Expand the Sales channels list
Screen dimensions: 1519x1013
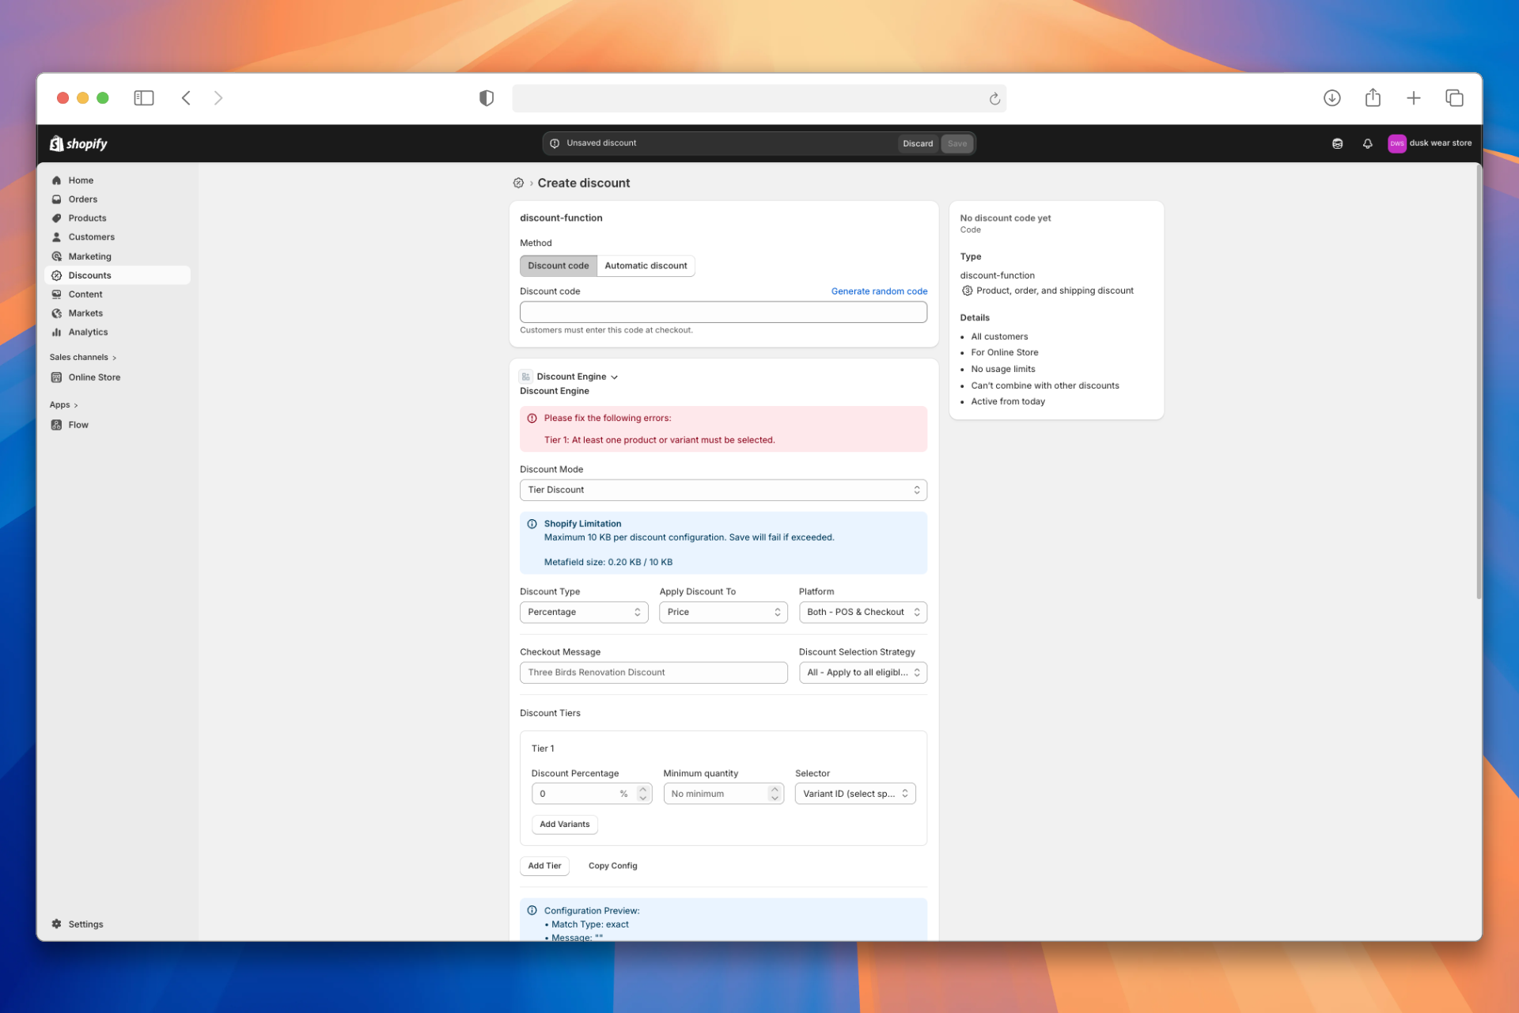116,357
